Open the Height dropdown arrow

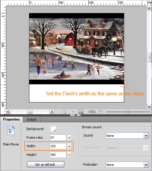tap(69, 155)
